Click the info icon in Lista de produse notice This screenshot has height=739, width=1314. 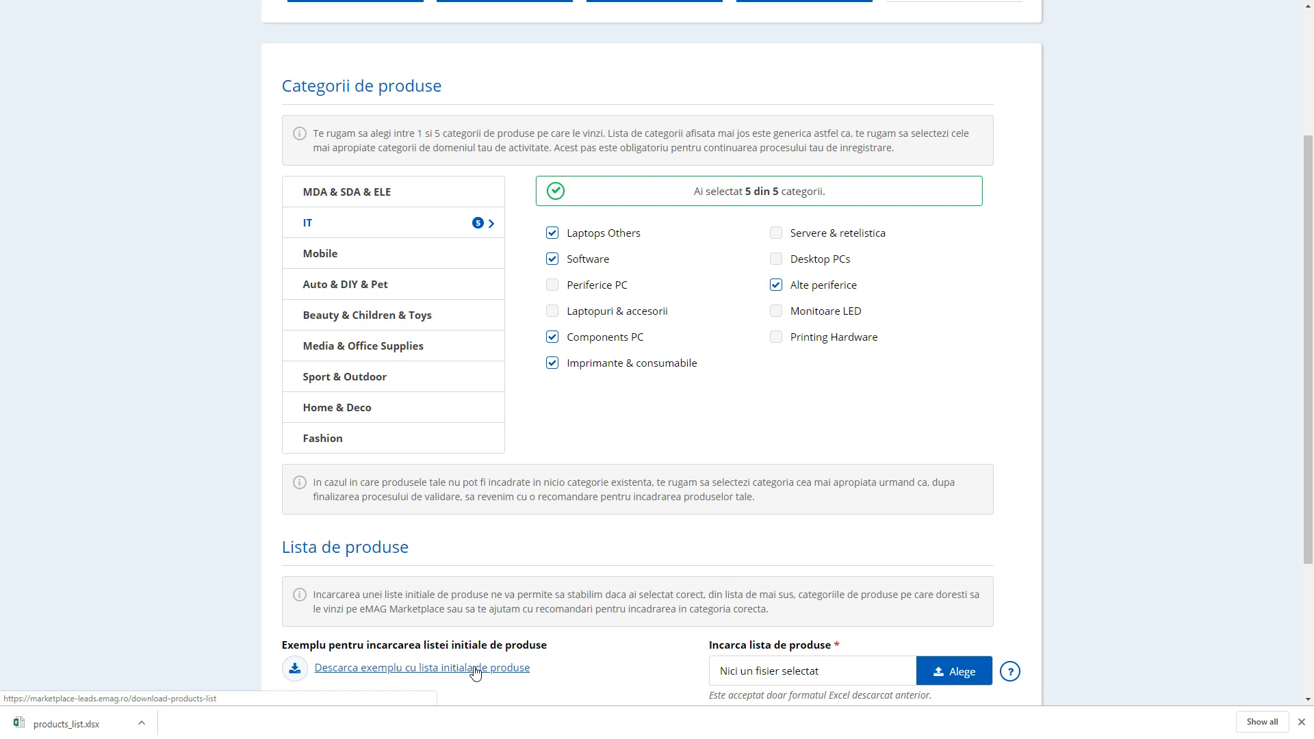coord(299,595)
